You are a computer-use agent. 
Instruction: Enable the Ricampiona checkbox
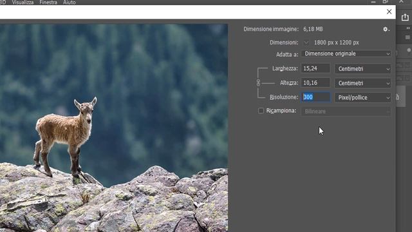pos(261,111)
